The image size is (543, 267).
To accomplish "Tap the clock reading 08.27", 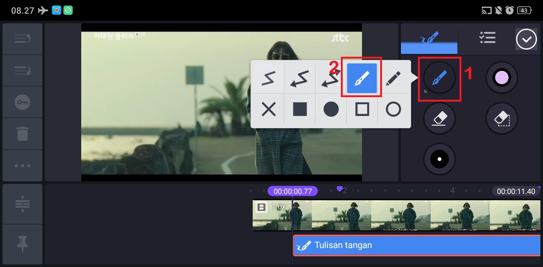I will (23, 10).
